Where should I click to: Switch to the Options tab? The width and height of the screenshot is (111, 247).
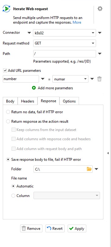pos(69,101)
